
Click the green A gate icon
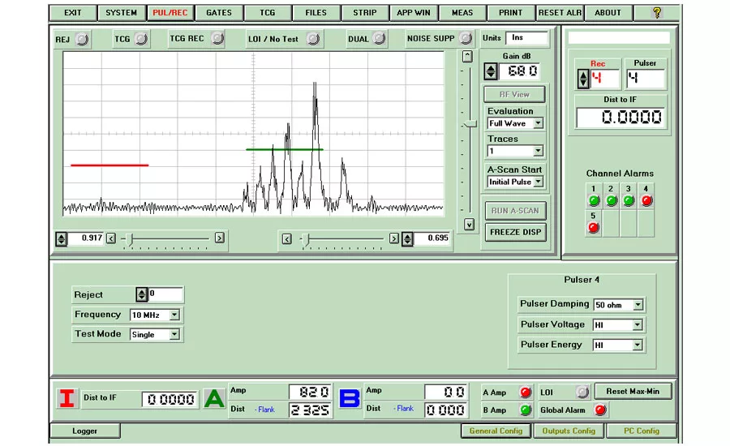click(214, 399)
